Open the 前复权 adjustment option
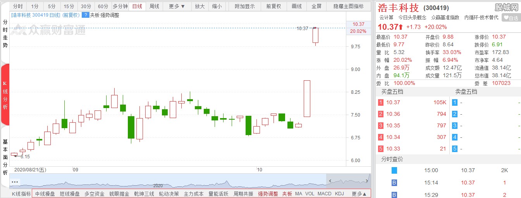 click(273, 6)
